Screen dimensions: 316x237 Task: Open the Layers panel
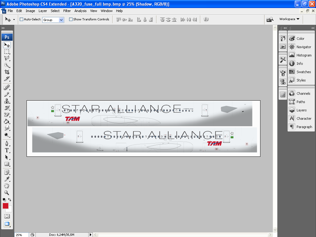click(x=301, y=110)
